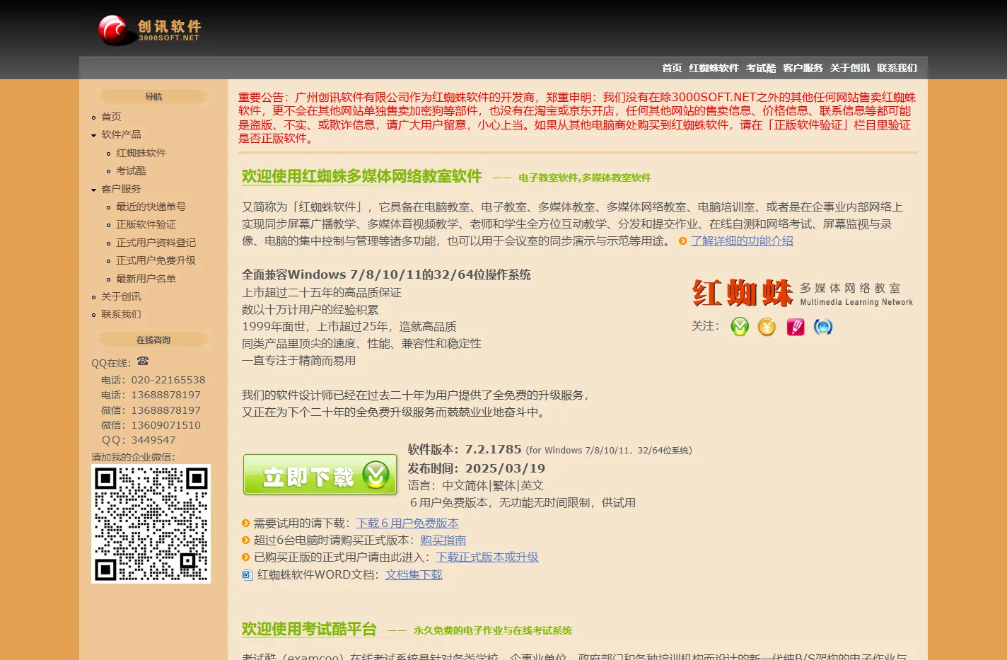The width and height of the screenshot is (1007, 660).
Task: Click the orange arrow bullet before 超过6台电脑时
Action: click(246, 540)
